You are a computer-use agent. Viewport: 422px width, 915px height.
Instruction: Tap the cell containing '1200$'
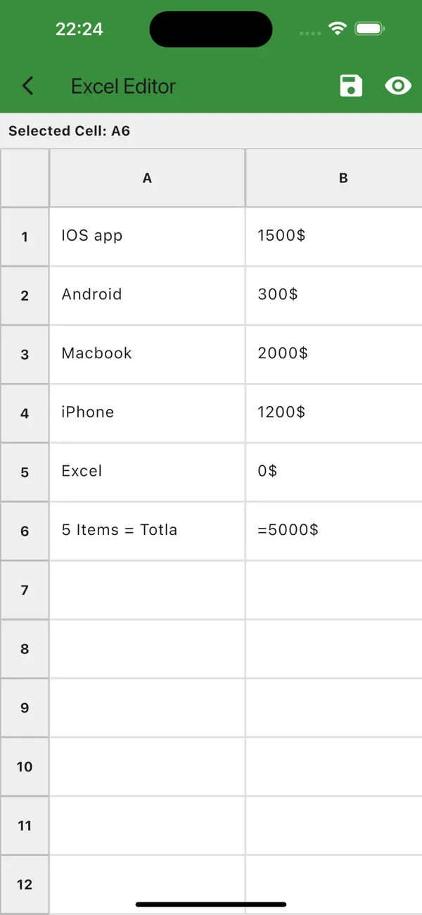pos(334,413)
